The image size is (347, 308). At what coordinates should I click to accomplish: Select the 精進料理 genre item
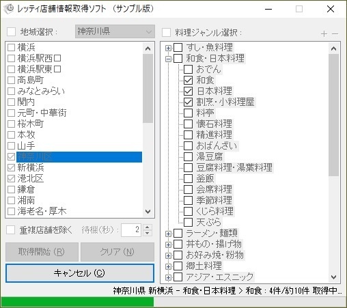214,135
